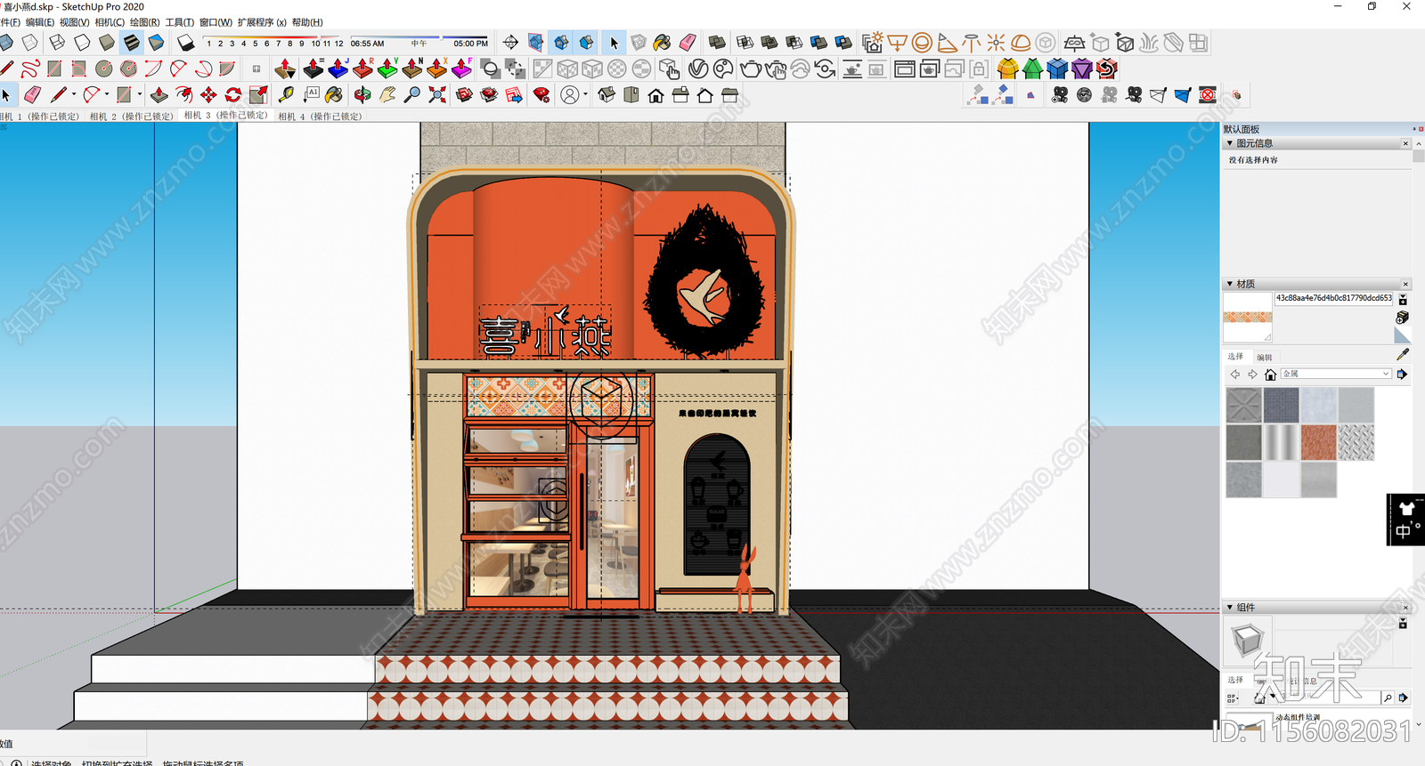Switch to scene tab 相机 4
Viewport: 1425px width, 766px height.
pos(320,117)
